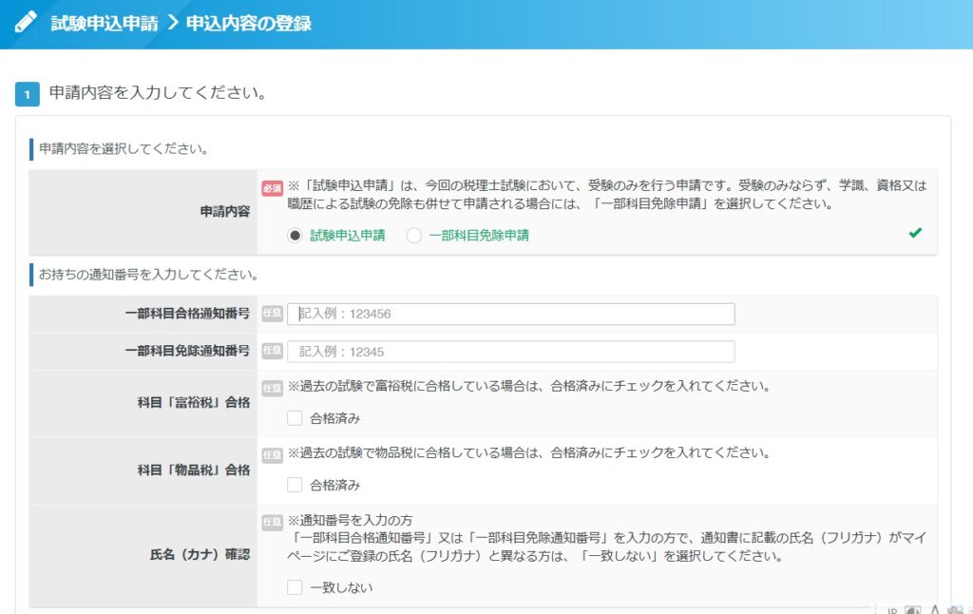The image size is (973, 614).
Task: Go to 試験申込申請 in breadcrumb
Action: [105, 23]
